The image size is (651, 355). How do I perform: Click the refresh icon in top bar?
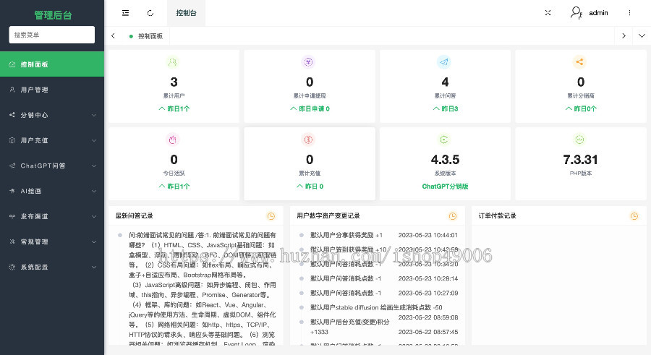150,13
